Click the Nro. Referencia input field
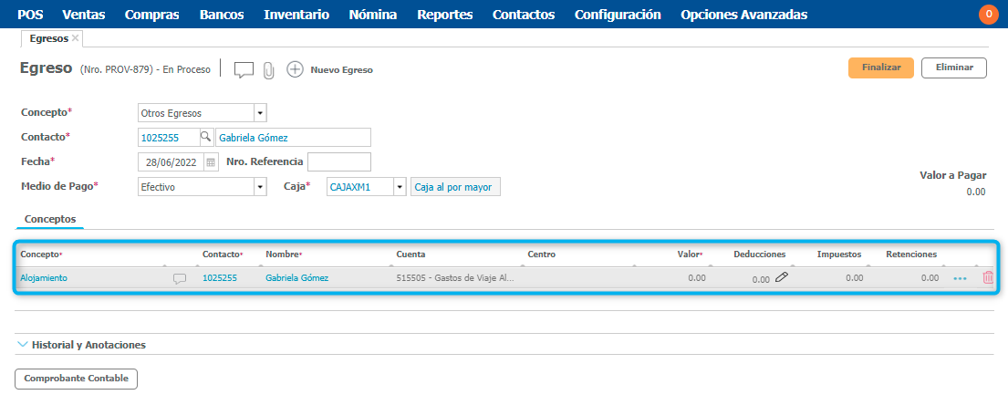This screenshot has height=395, width=1008. (339, 162)
